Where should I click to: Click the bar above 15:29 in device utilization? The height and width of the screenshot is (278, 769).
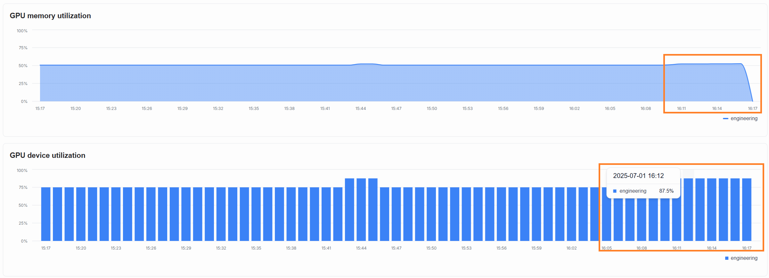coord(186,214)
